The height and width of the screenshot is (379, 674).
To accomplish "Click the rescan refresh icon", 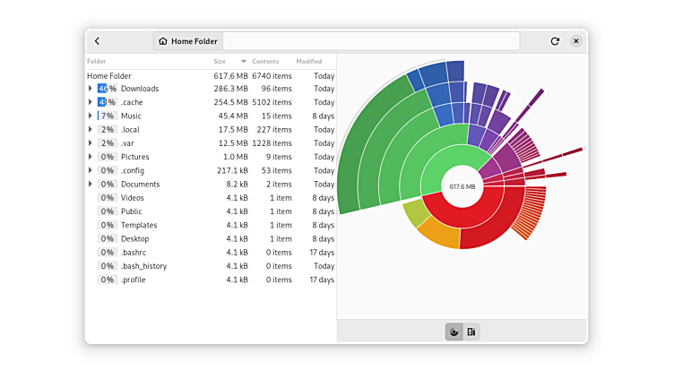I will (x=555, y=41).
